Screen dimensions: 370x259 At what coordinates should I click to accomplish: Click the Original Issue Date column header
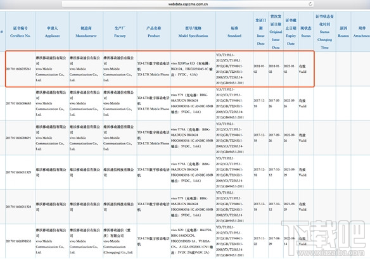276,32
